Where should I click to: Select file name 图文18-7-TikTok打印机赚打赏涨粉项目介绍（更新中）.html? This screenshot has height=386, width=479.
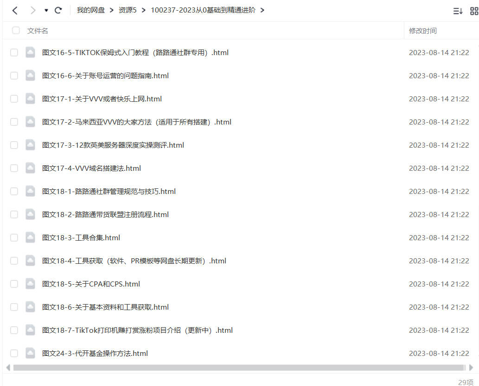(137, 330)
